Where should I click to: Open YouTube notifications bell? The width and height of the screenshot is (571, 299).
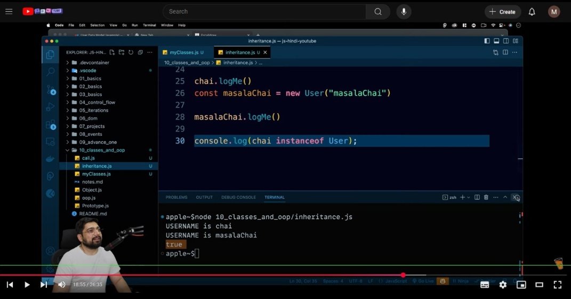[532, 12]
